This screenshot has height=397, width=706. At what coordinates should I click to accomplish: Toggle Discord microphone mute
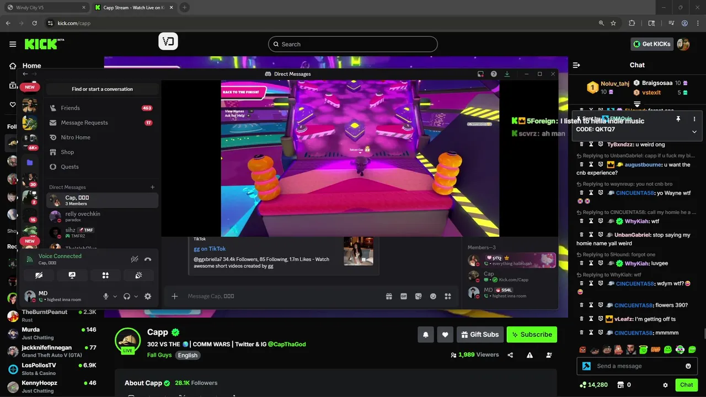[x=106, y=296]
